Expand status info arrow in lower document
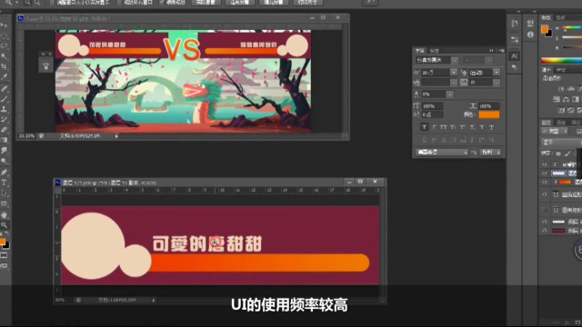This screenshot has width=582, height=327. pos(154,301)
